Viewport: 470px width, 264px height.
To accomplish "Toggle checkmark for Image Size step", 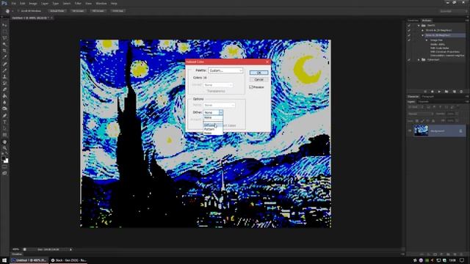I will [x=409, y=40].
